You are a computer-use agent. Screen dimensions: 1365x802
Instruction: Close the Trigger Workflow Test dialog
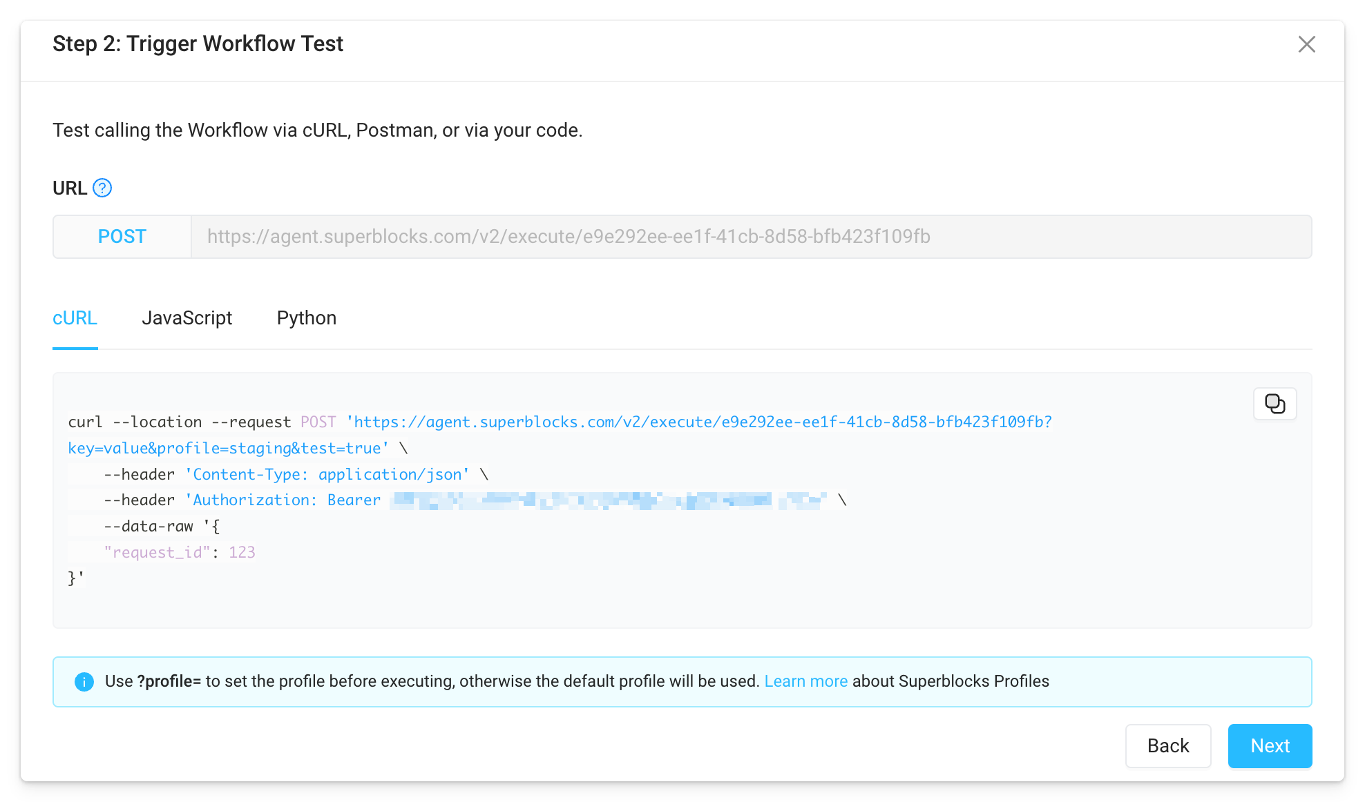(x=1306, y=44)
